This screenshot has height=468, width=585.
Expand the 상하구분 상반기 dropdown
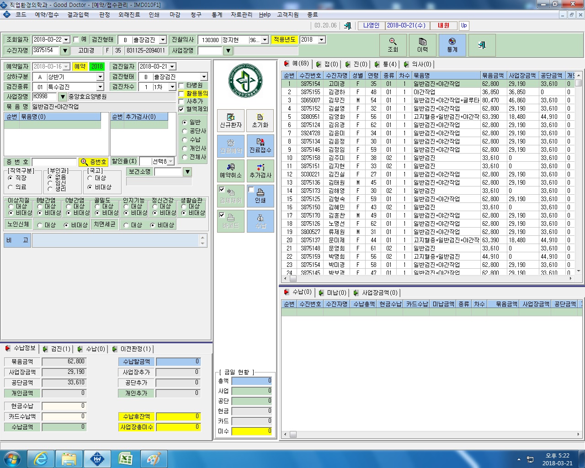click(100, 77)
